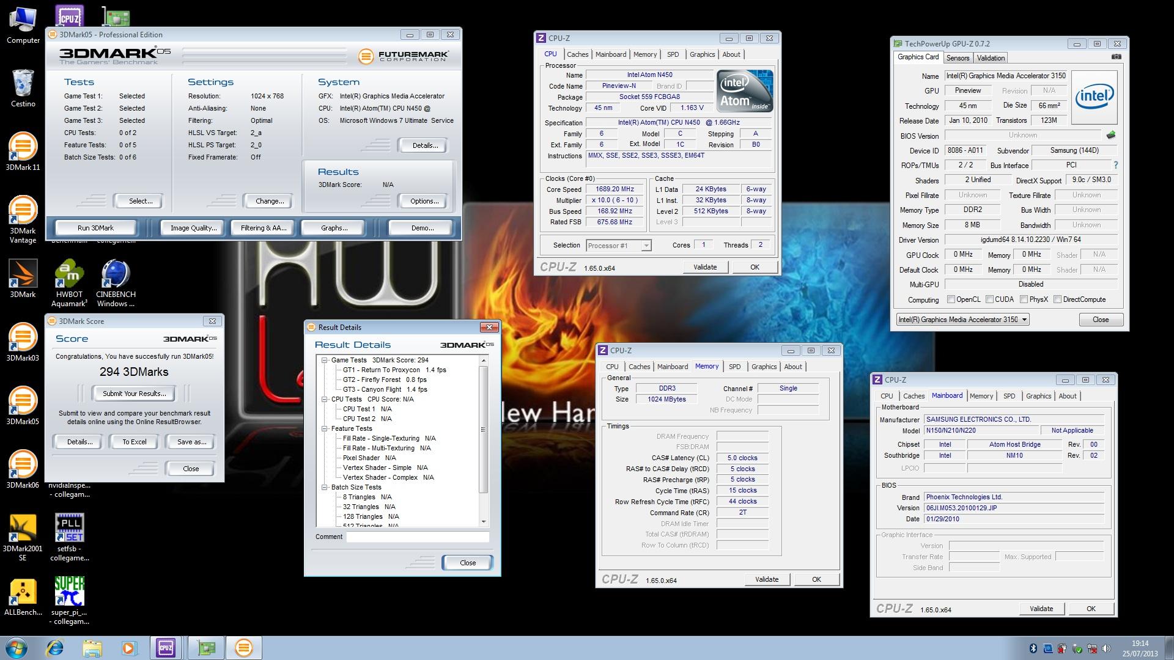
Task: Launch the 3DMark 11 desktop shortcut
Action: click(x=23, y=151)
